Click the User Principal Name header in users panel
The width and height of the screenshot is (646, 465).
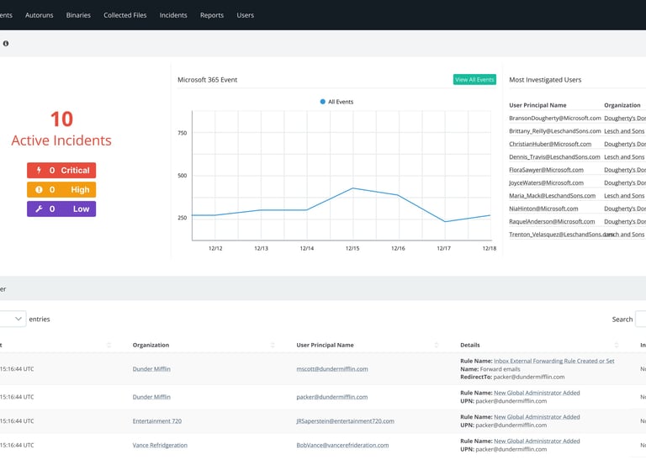[x=537, y=105]
